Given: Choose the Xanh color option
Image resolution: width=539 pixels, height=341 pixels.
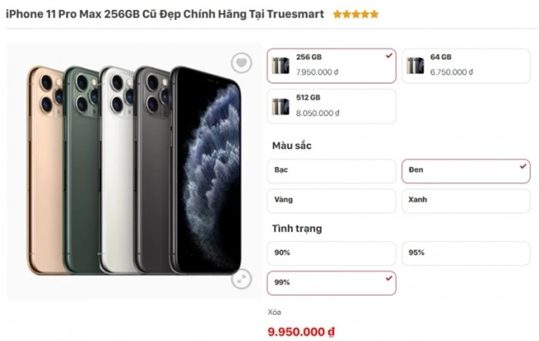Looking at the screenshot, I should point(466,201).
